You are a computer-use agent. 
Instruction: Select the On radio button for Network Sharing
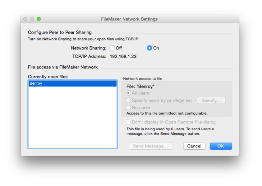coord(149,48)
